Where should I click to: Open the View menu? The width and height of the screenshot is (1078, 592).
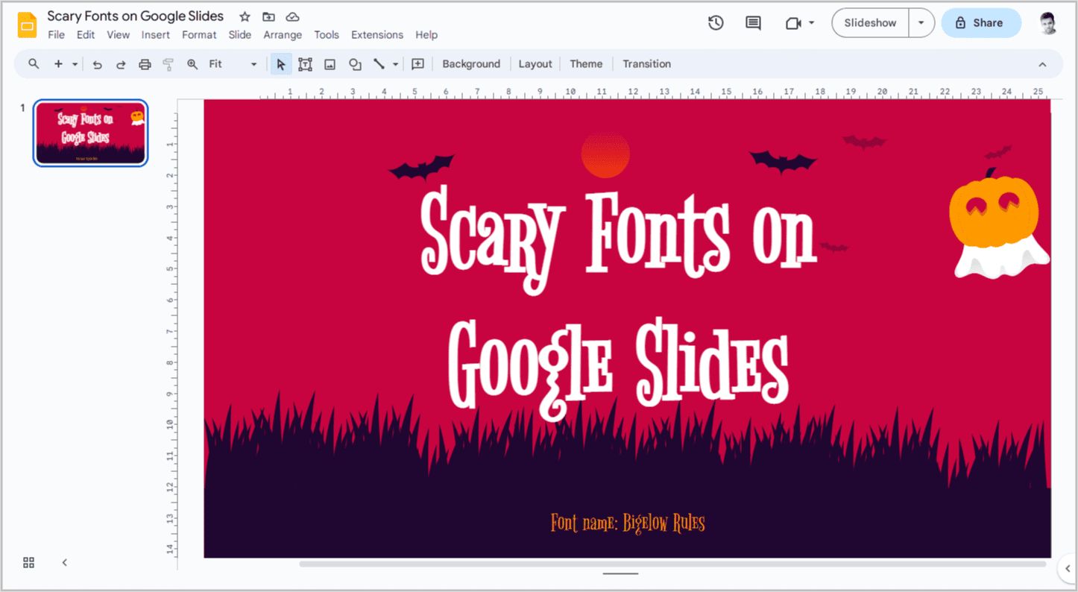click(118, 35)
